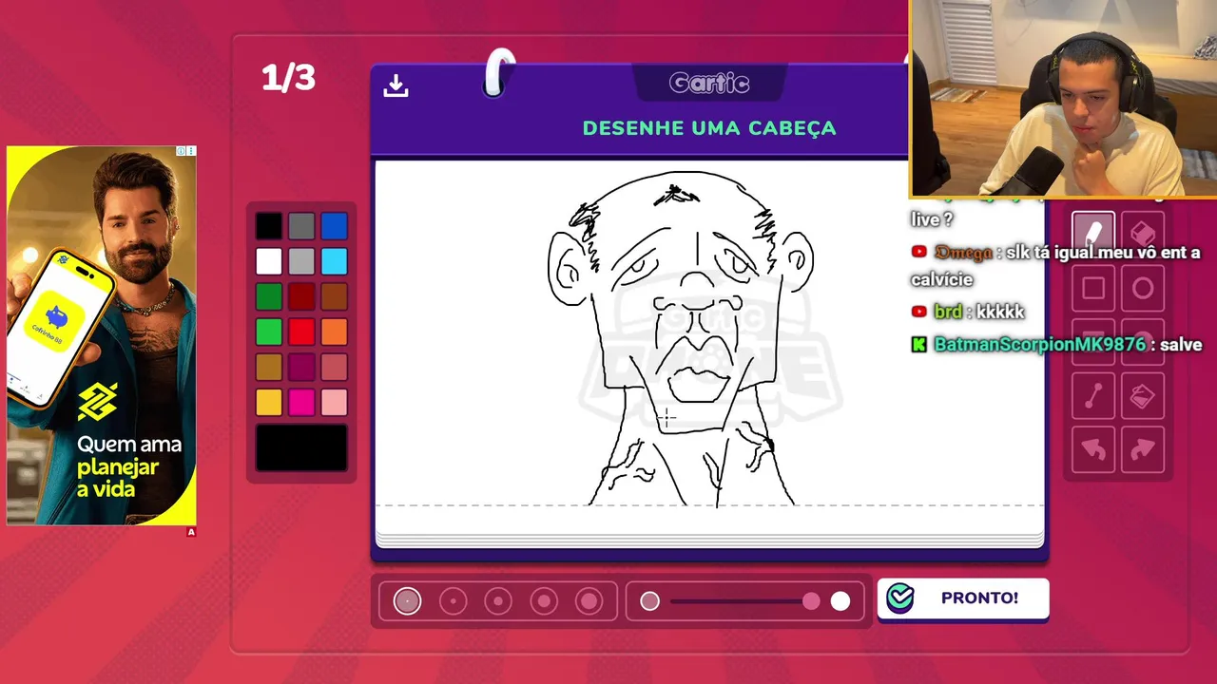Select the paint bucket Fill tool
1217x684 pixels.
click(1143, 396)
